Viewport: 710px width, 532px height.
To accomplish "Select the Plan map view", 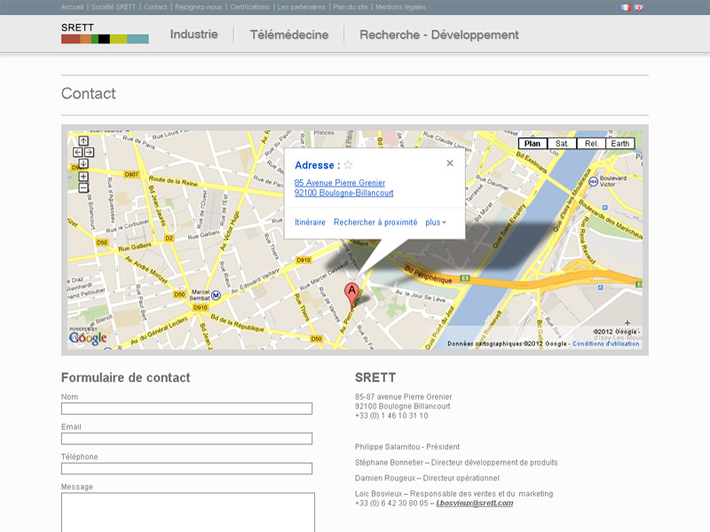I will pos(532,144).
